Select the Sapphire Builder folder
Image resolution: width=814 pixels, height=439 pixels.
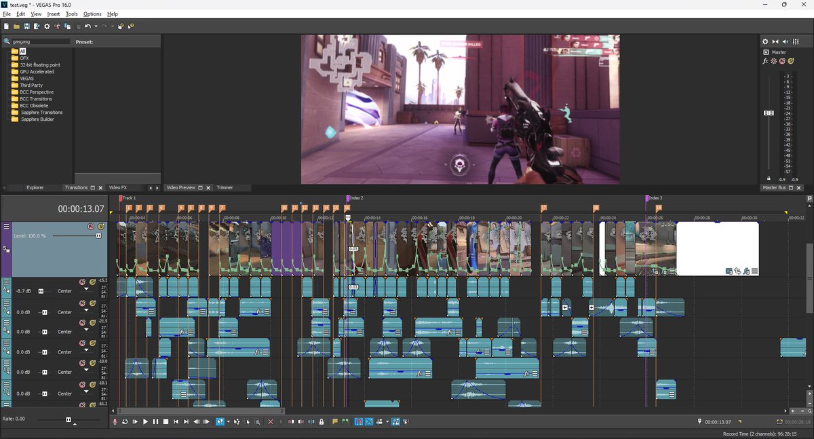pos(37,119)
